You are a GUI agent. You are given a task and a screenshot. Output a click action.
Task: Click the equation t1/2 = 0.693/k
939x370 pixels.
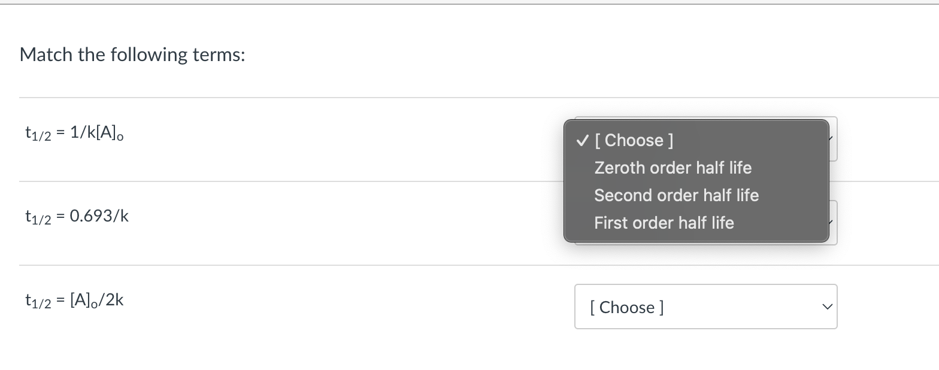click(x=77, y=216)
